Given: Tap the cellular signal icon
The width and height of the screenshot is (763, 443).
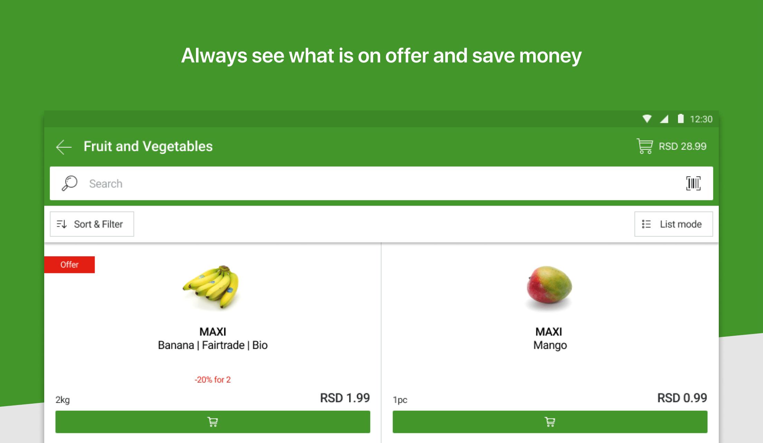Looking at the screenshot, I should 664,119.
